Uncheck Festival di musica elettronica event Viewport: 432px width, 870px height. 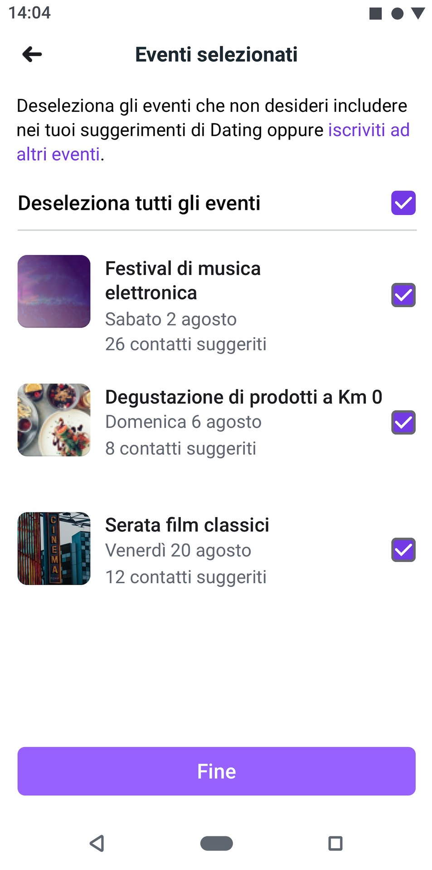point(403,295)
